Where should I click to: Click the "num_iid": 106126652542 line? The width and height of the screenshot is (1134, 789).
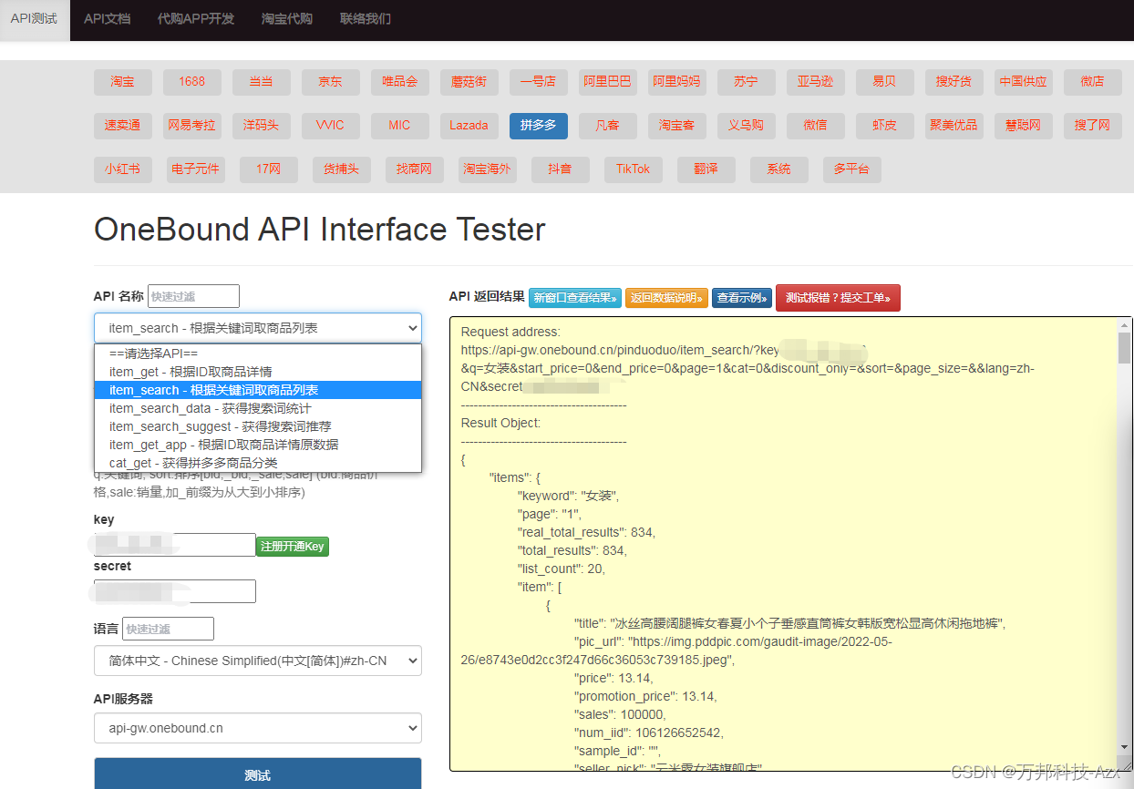click(649, 733)
